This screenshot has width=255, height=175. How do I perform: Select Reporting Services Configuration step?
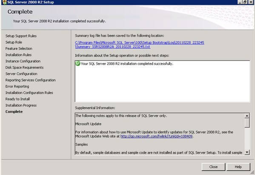coord(30,80)
